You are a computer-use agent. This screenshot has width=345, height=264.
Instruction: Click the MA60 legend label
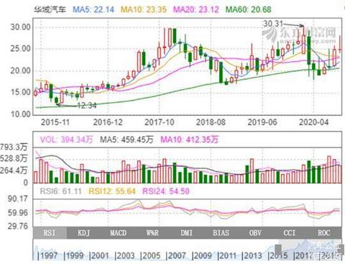click(x=249, y=9)
